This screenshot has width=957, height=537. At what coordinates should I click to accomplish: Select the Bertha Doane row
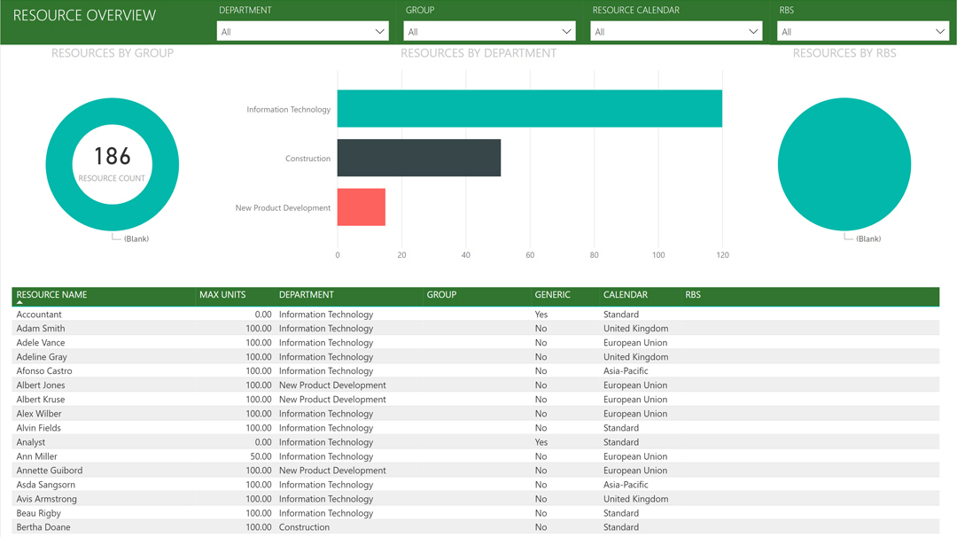coord(43,527)
